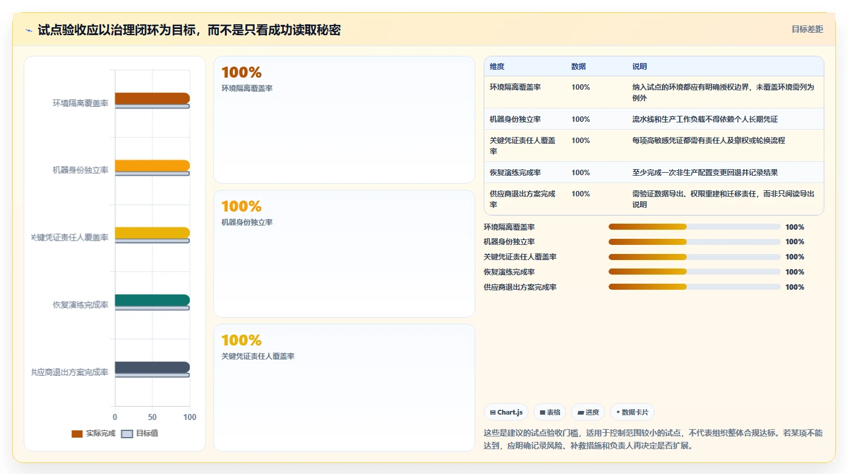Click the 说明 column header
Screen dimensions: 848x474
coord(639,67)
